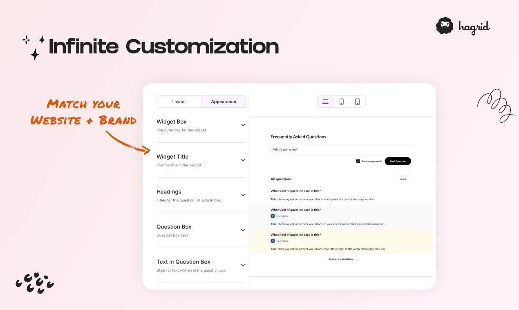Expand the Widget Title chevron
The width and height of the screenshot is (519, 310).
[243, 160]
